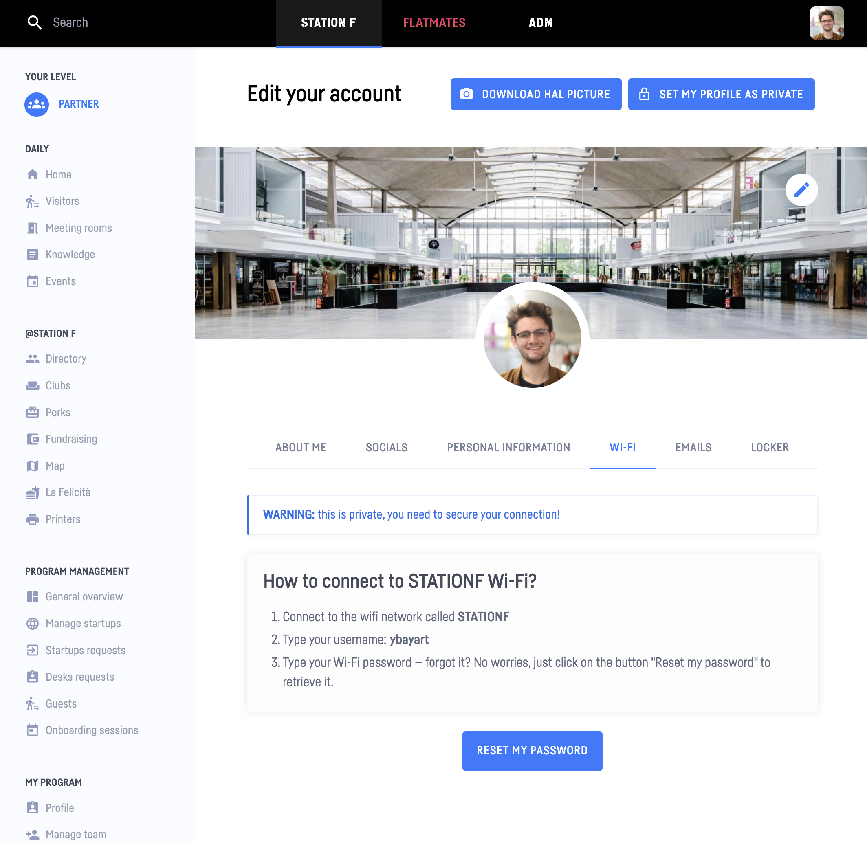Image resolution: width=867 pixels, height=844 pixels.
Task: Switch to the Locker tab
Action: tap(770, 447)
